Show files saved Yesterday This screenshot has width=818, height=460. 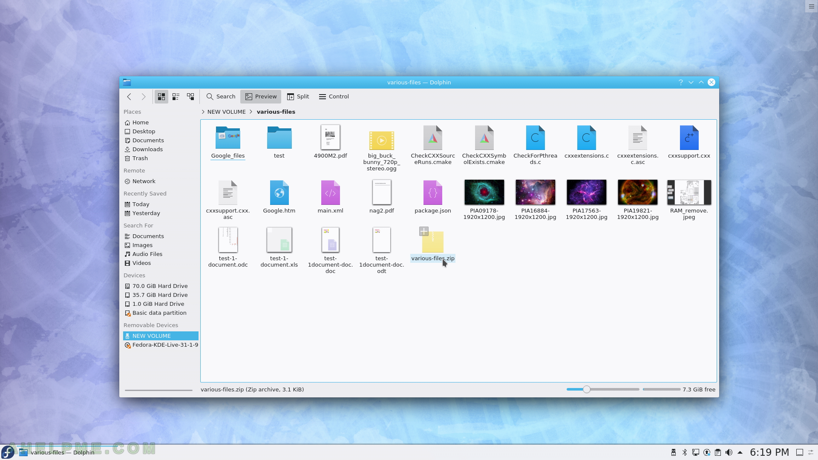click(161, 213)
